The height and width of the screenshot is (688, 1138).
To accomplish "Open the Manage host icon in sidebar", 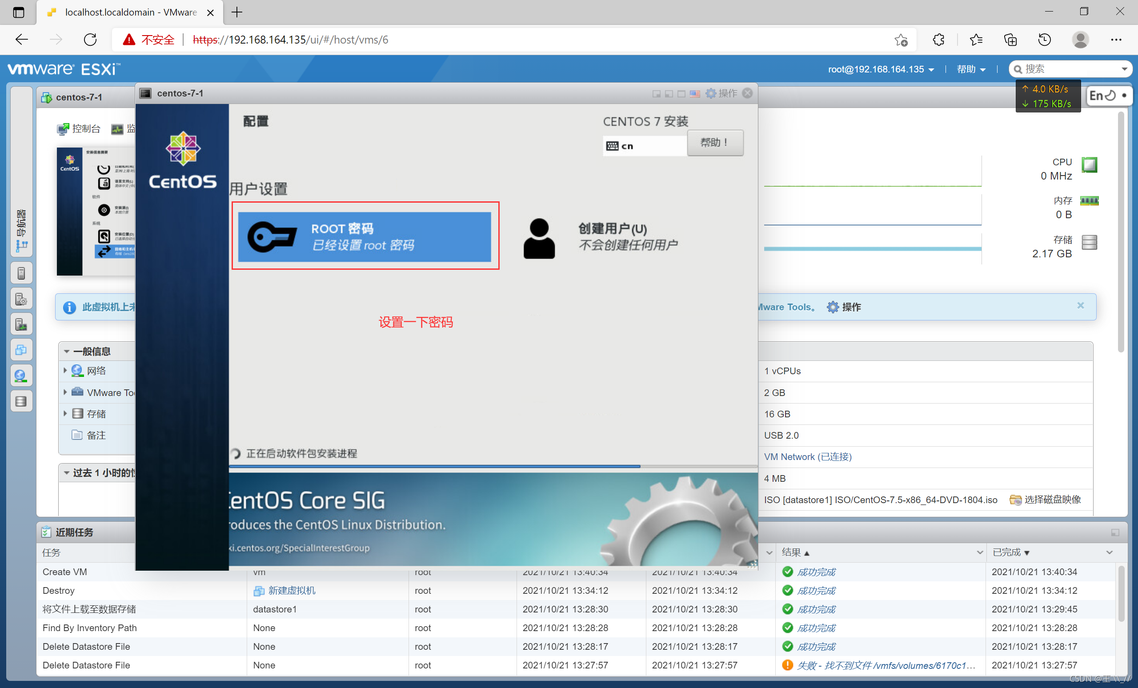I will (21, 299).
